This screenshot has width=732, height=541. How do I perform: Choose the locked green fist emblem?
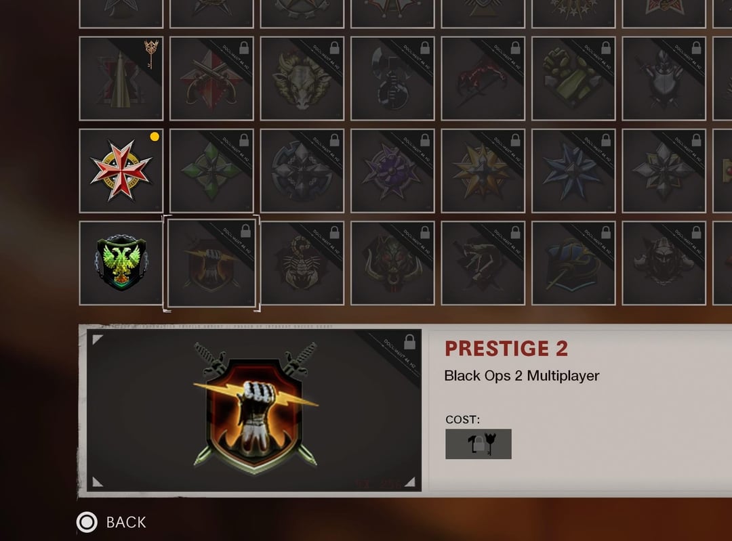574,79
